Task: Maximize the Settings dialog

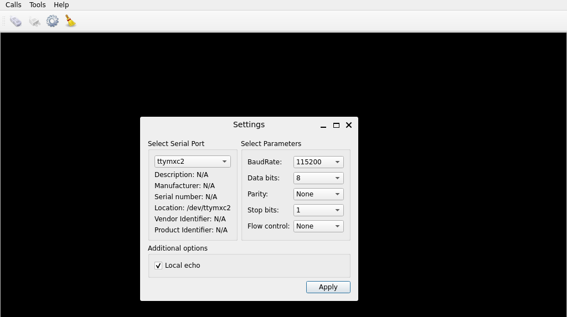Action: pos(336,125)
